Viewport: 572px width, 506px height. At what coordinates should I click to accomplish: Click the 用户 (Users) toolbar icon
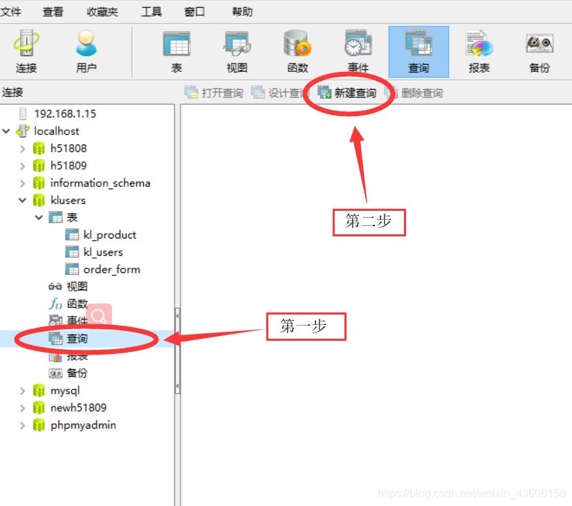point(86,50)
